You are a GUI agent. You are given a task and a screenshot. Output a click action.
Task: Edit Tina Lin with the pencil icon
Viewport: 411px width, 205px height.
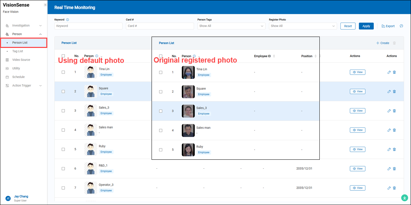[x=389, y=72]
